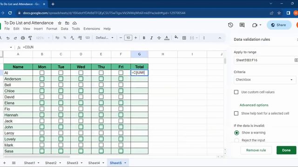Open the Data menu
This screenshot has height=167, width=298.
pyautogui.click(x=64, y=29)
